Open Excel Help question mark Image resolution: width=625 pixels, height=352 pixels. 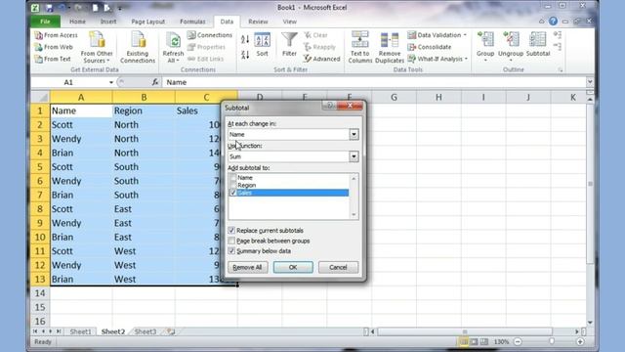pyautogui.click(x=553, y=22)
